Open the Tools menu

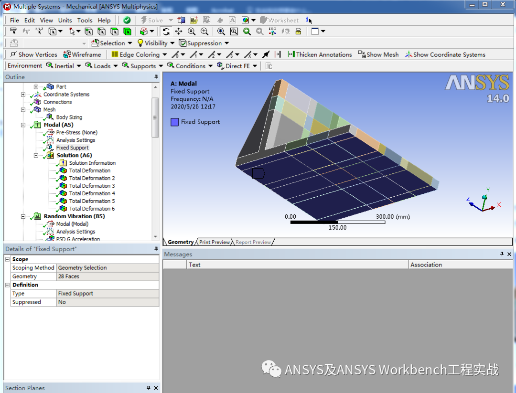click(85, 21)
